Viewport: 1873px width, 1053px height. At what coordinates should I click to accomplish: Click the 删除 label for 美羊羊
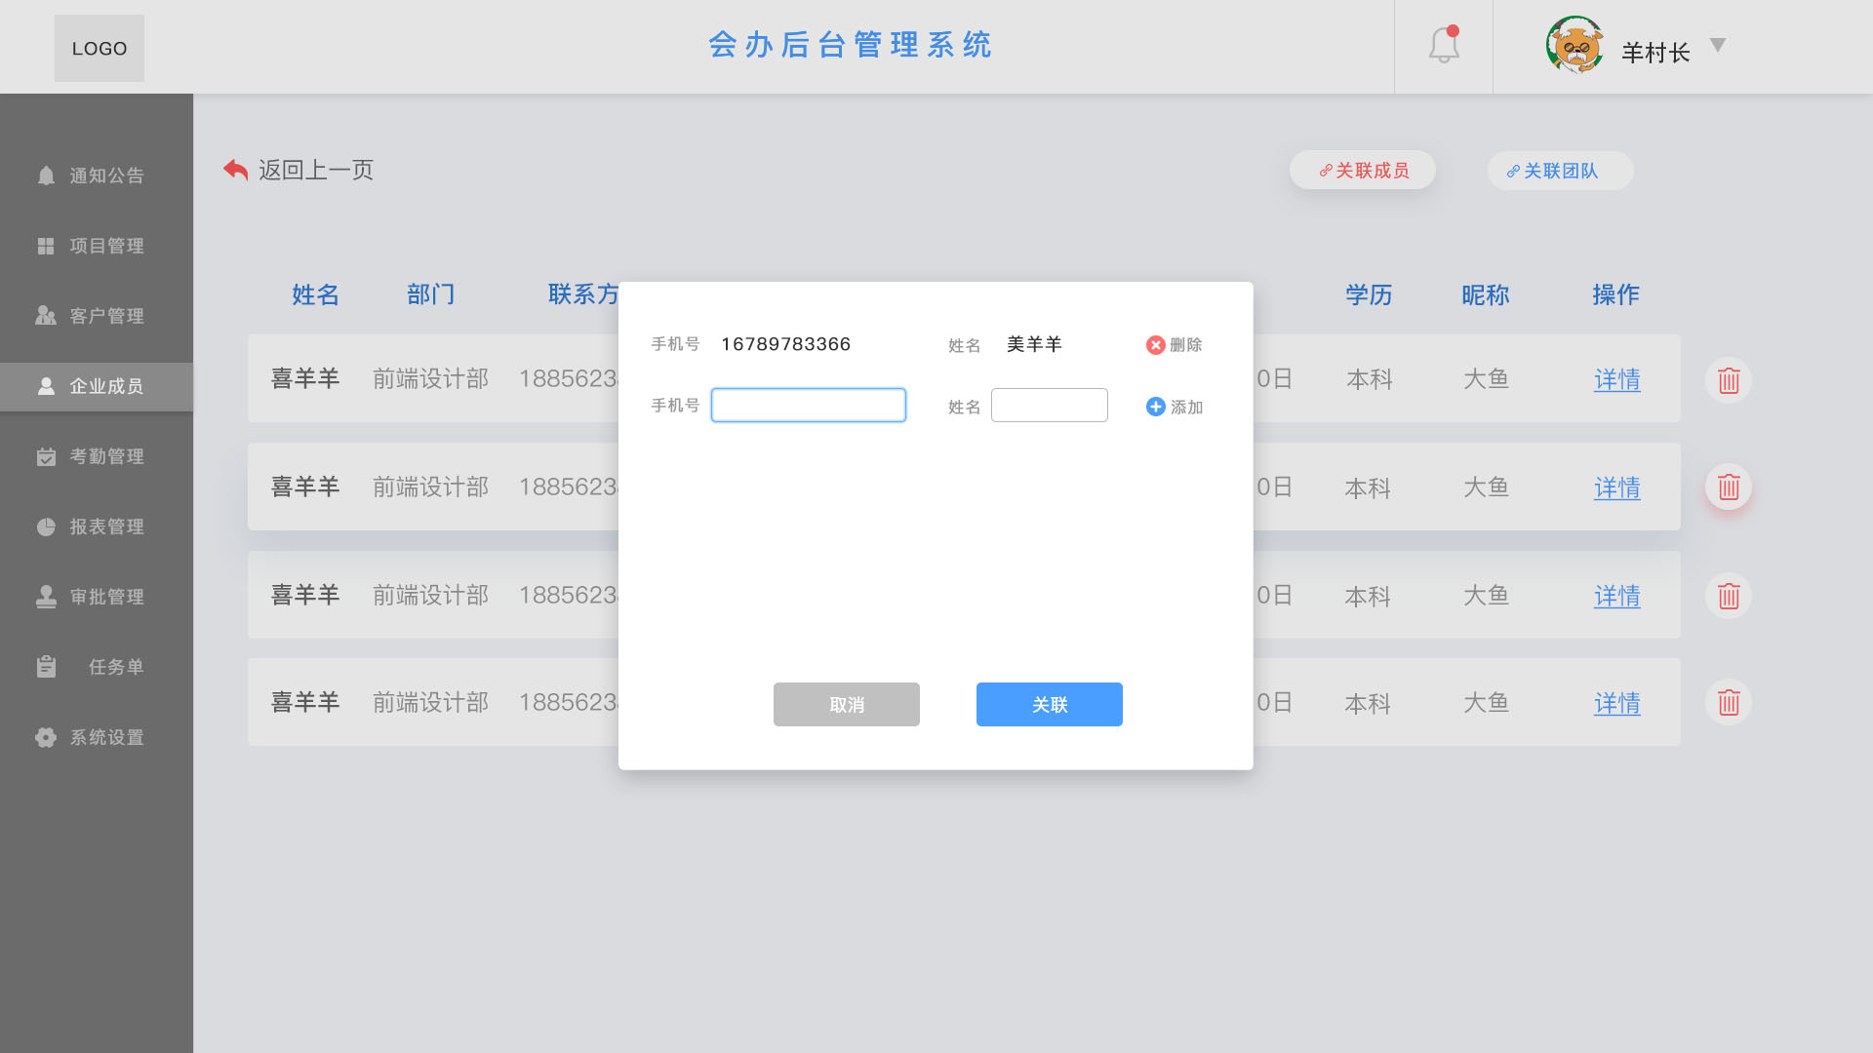pos(1186,345)
